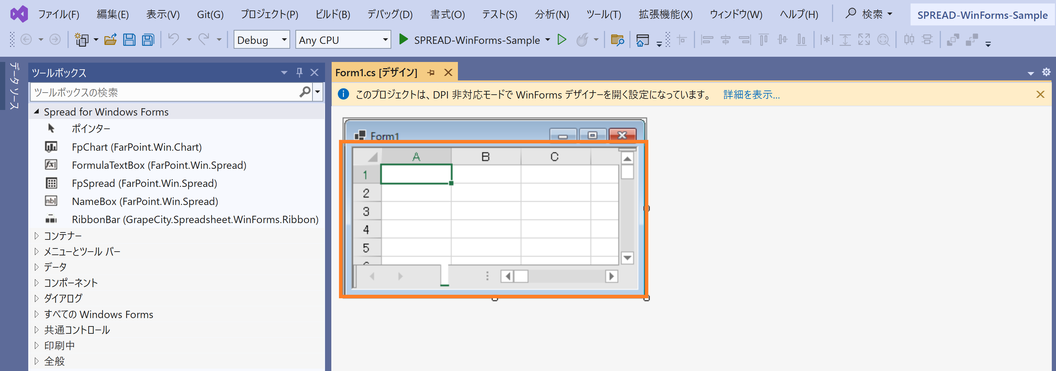
Task: Pin the toolbox panel with pushpin
Action: click(x=299, y=72)
